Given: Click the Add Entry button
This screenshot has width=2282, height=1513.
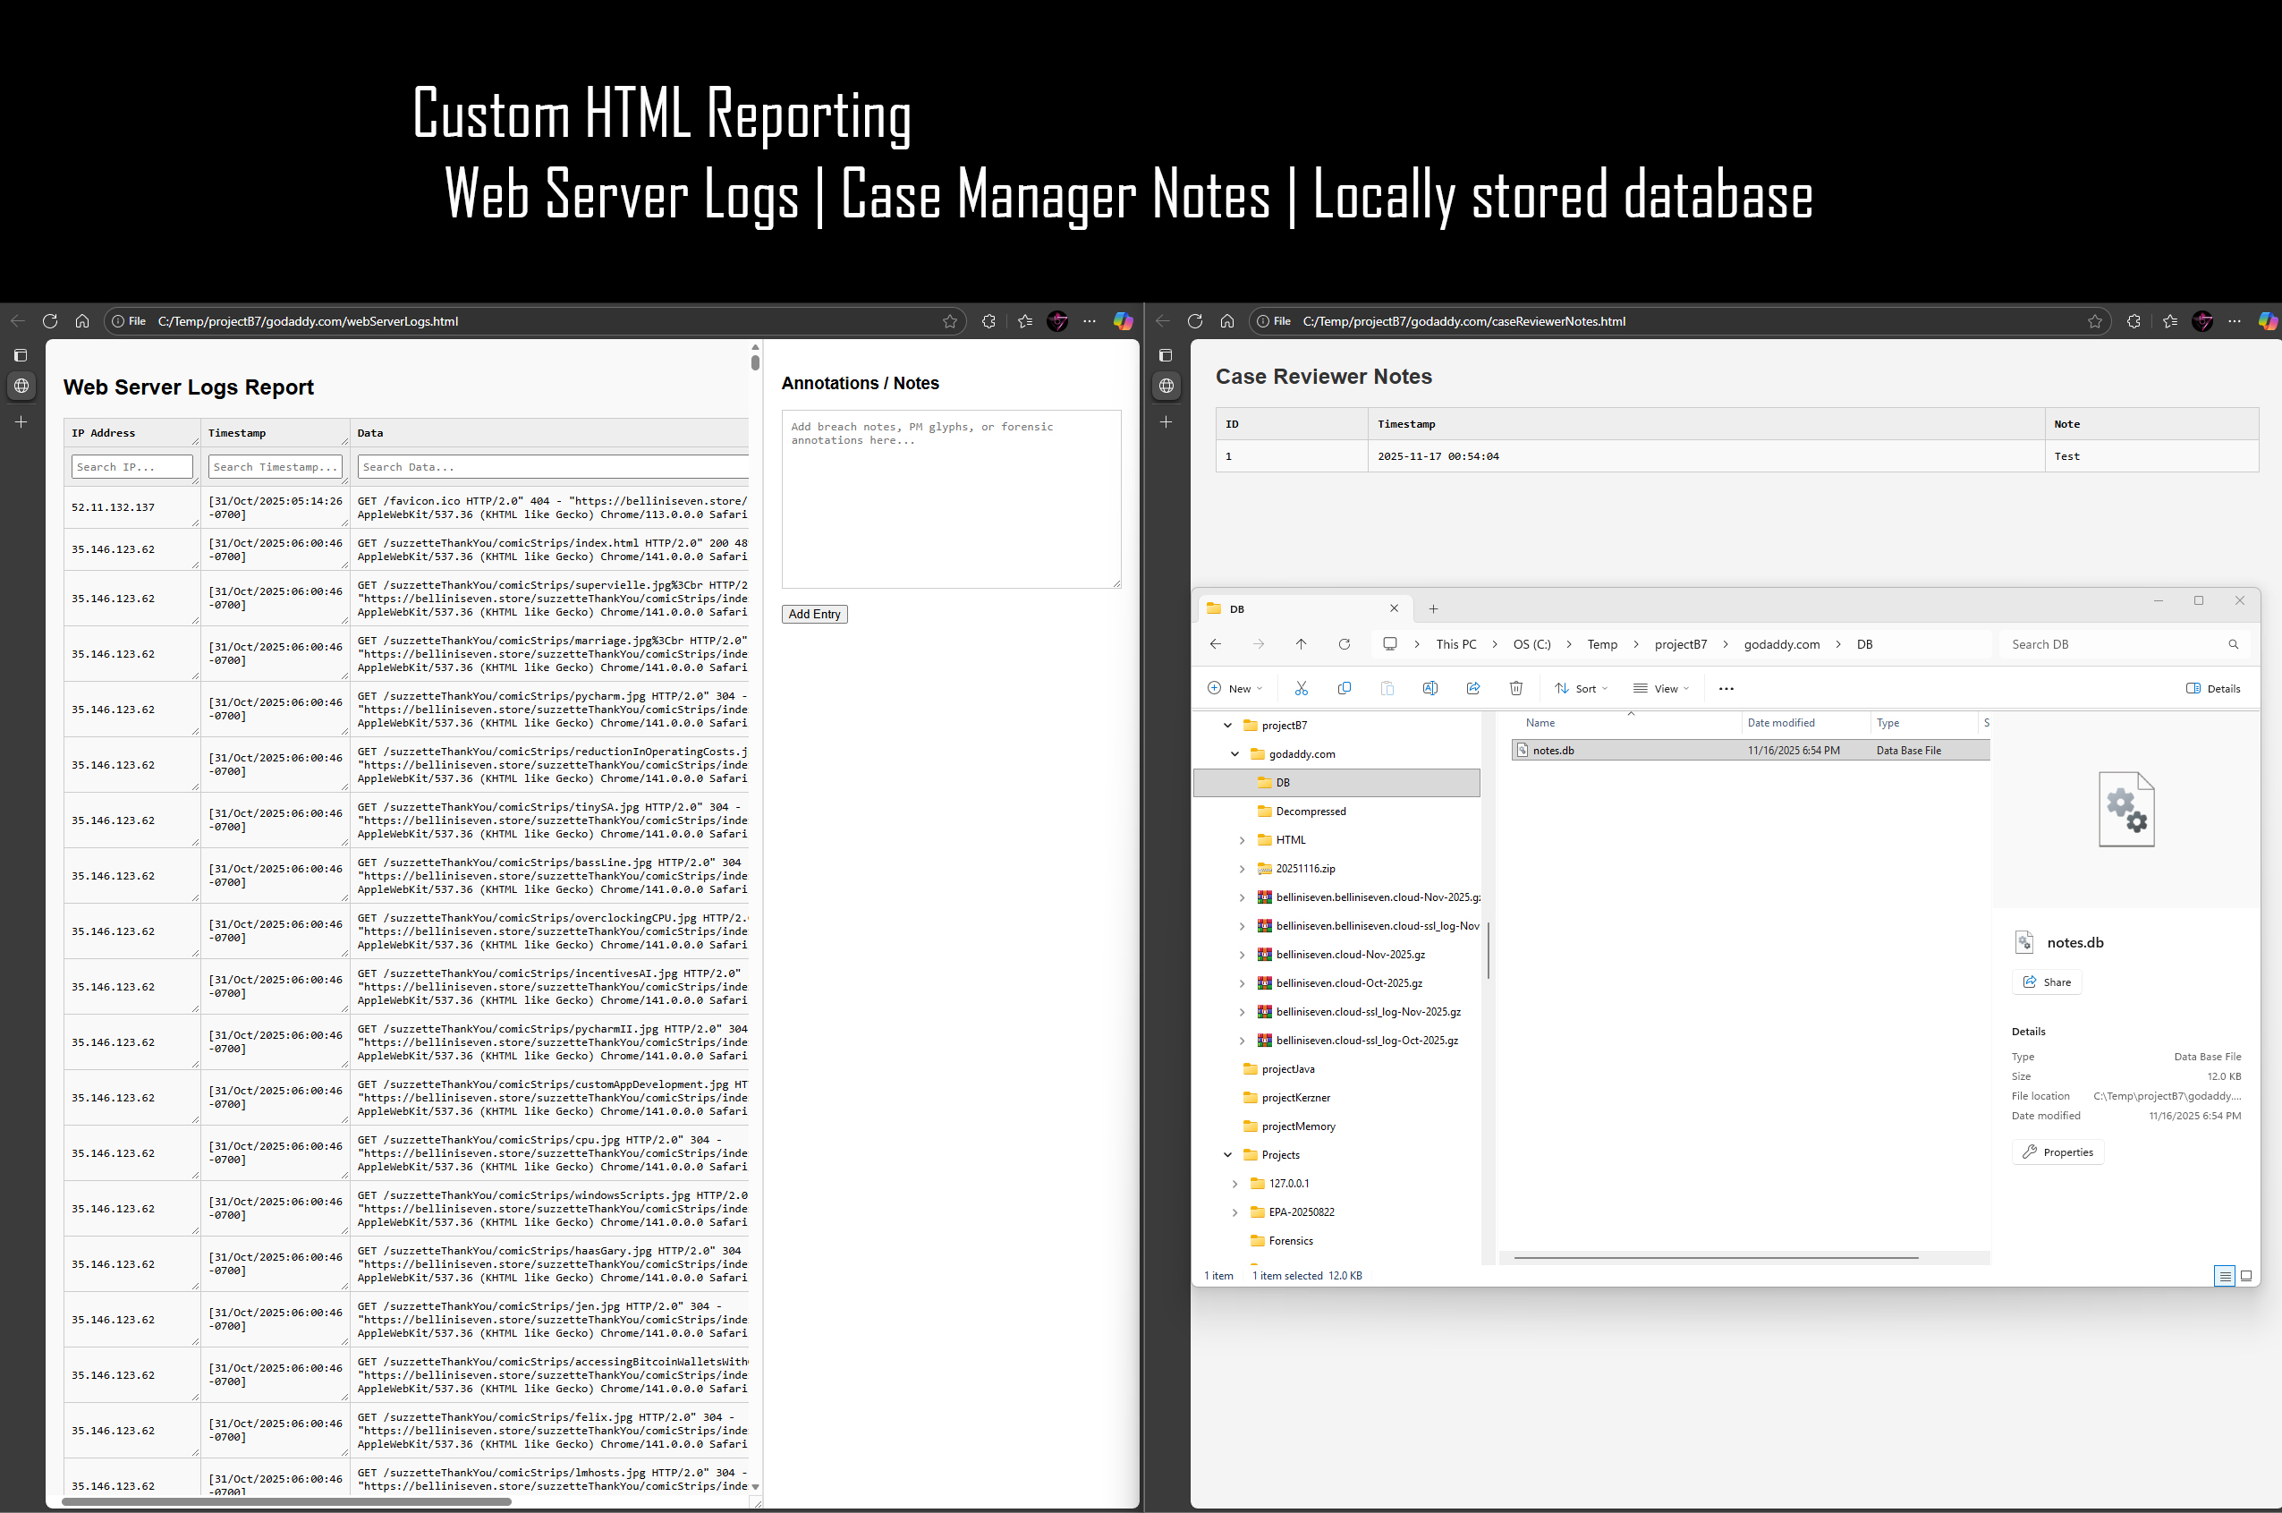Looking at the screenshot, I should pyautogui.click(x=814, y=614).
